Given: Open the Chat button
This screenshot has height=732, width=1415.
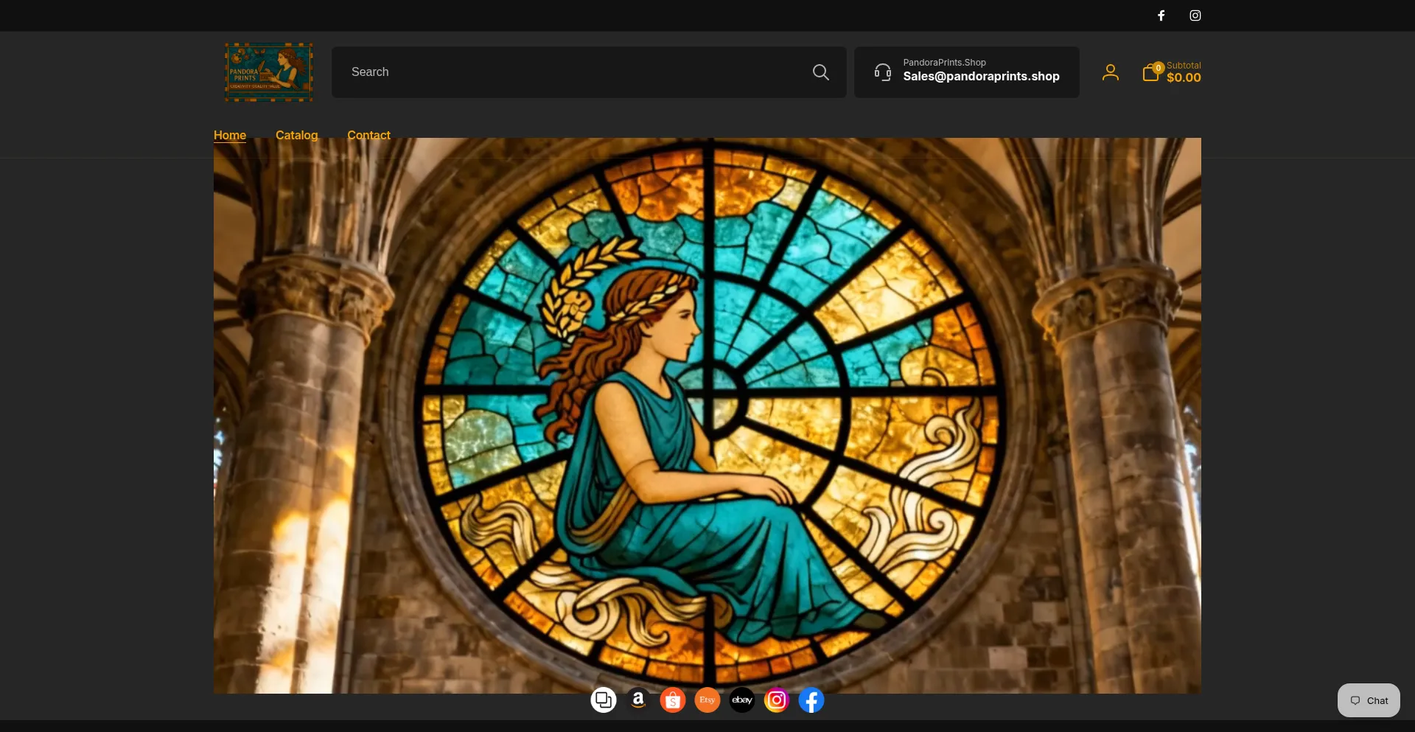Looking at the screenshot, I should coord(1369,700).
